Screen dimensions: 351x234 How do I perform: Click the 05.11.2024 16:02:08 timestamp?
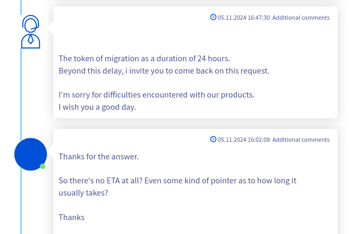243,140
